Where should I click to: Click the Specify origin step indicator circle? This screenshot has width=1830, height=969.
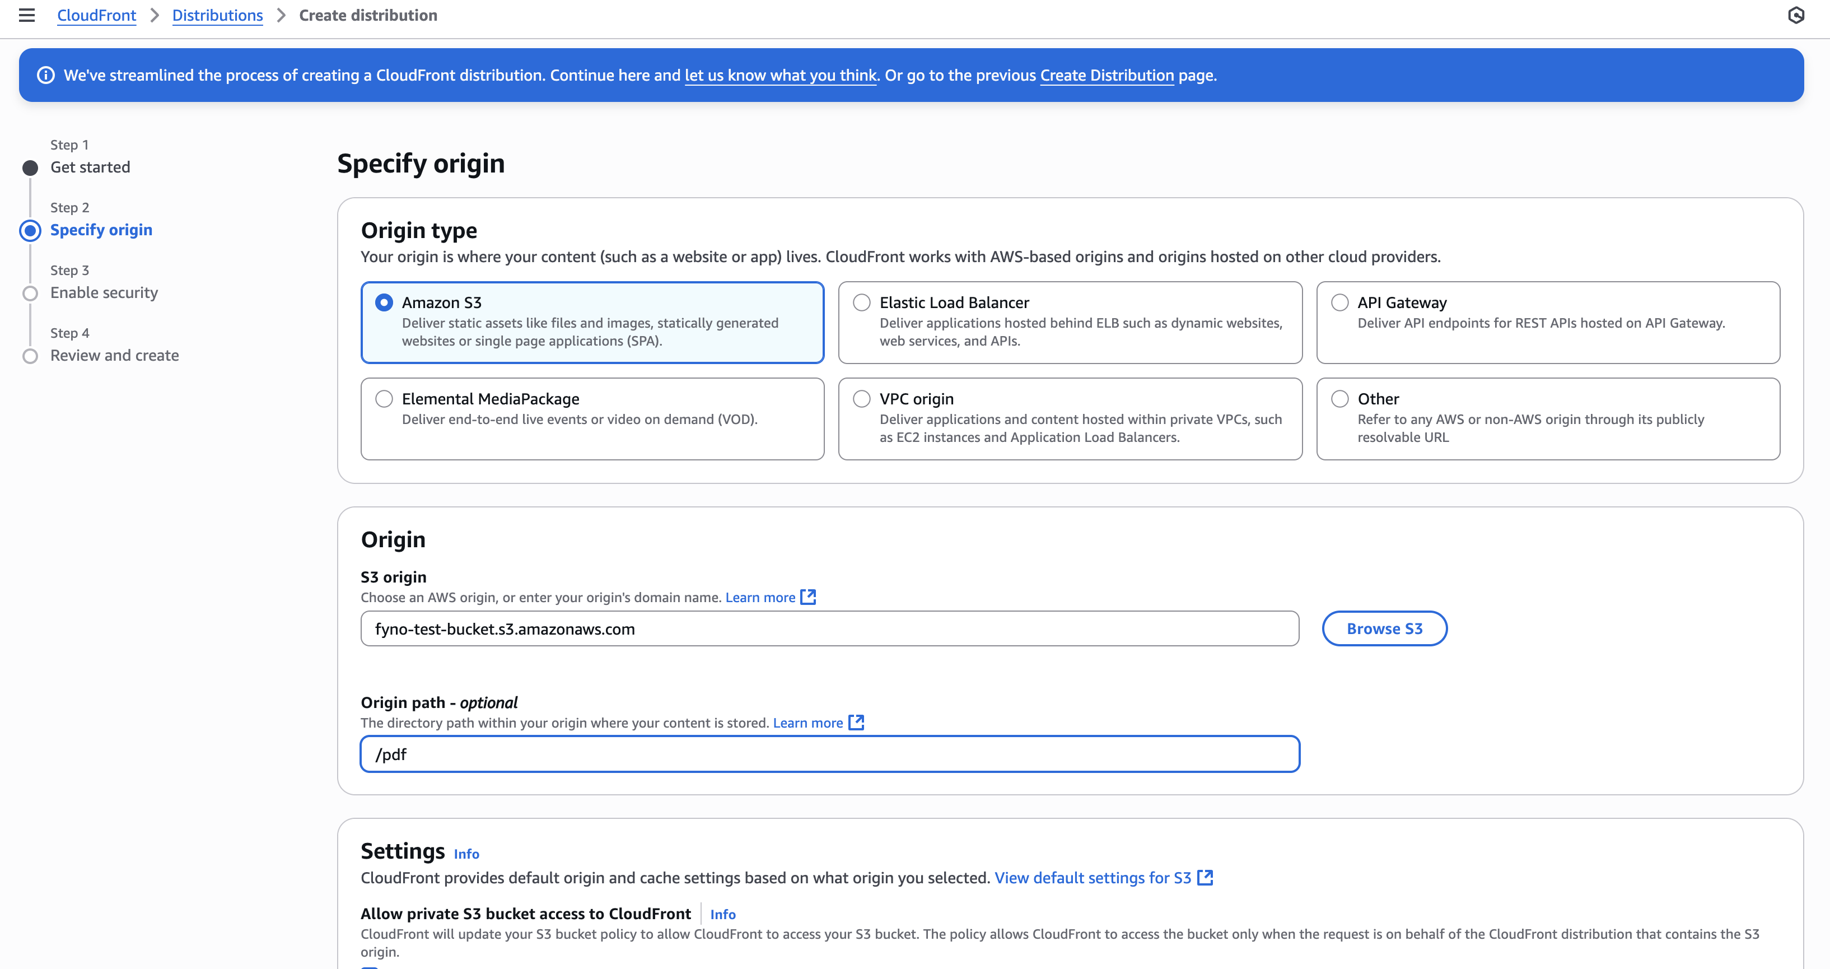[x=30, y=230]
